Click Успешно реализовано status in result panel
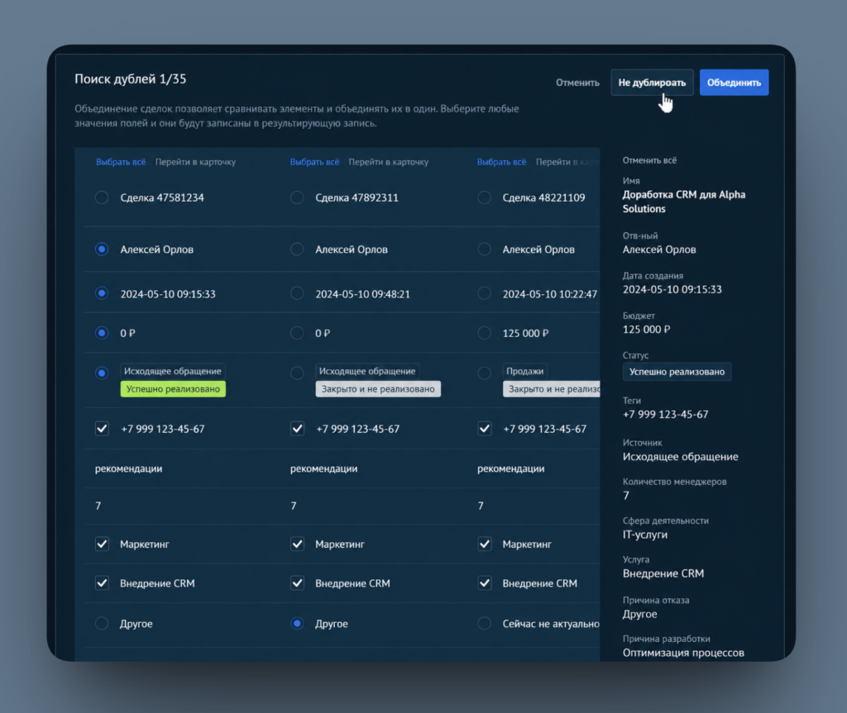Image resolution: width=847 pixels, height=713 pixels. (677, 372)
